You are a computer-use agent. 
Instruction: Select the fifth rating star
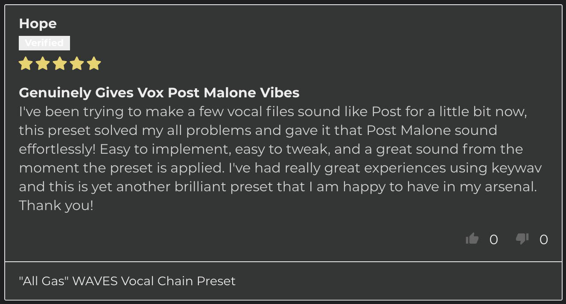tap(94, 64)
